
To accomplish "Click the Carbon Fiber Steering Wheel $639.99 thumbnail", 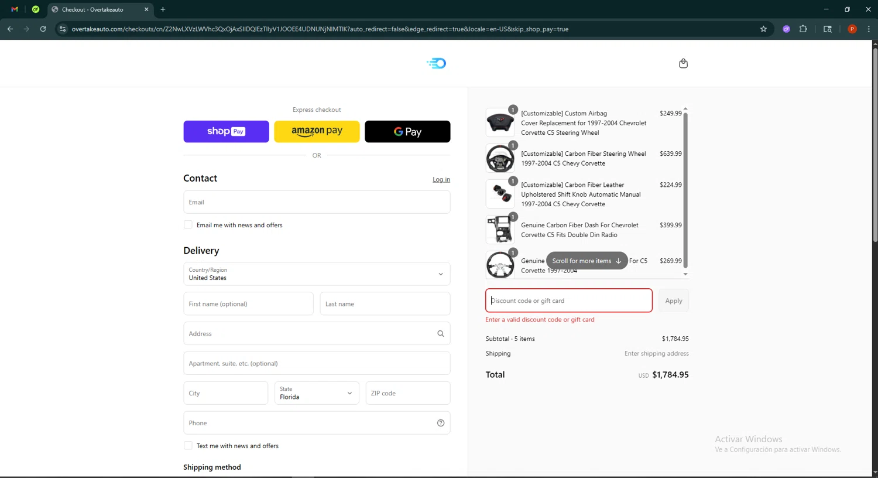I will pos(500,158).
